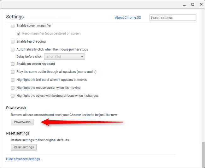Click the Powerwash button
205x168 pixels.
click(22, 122)
